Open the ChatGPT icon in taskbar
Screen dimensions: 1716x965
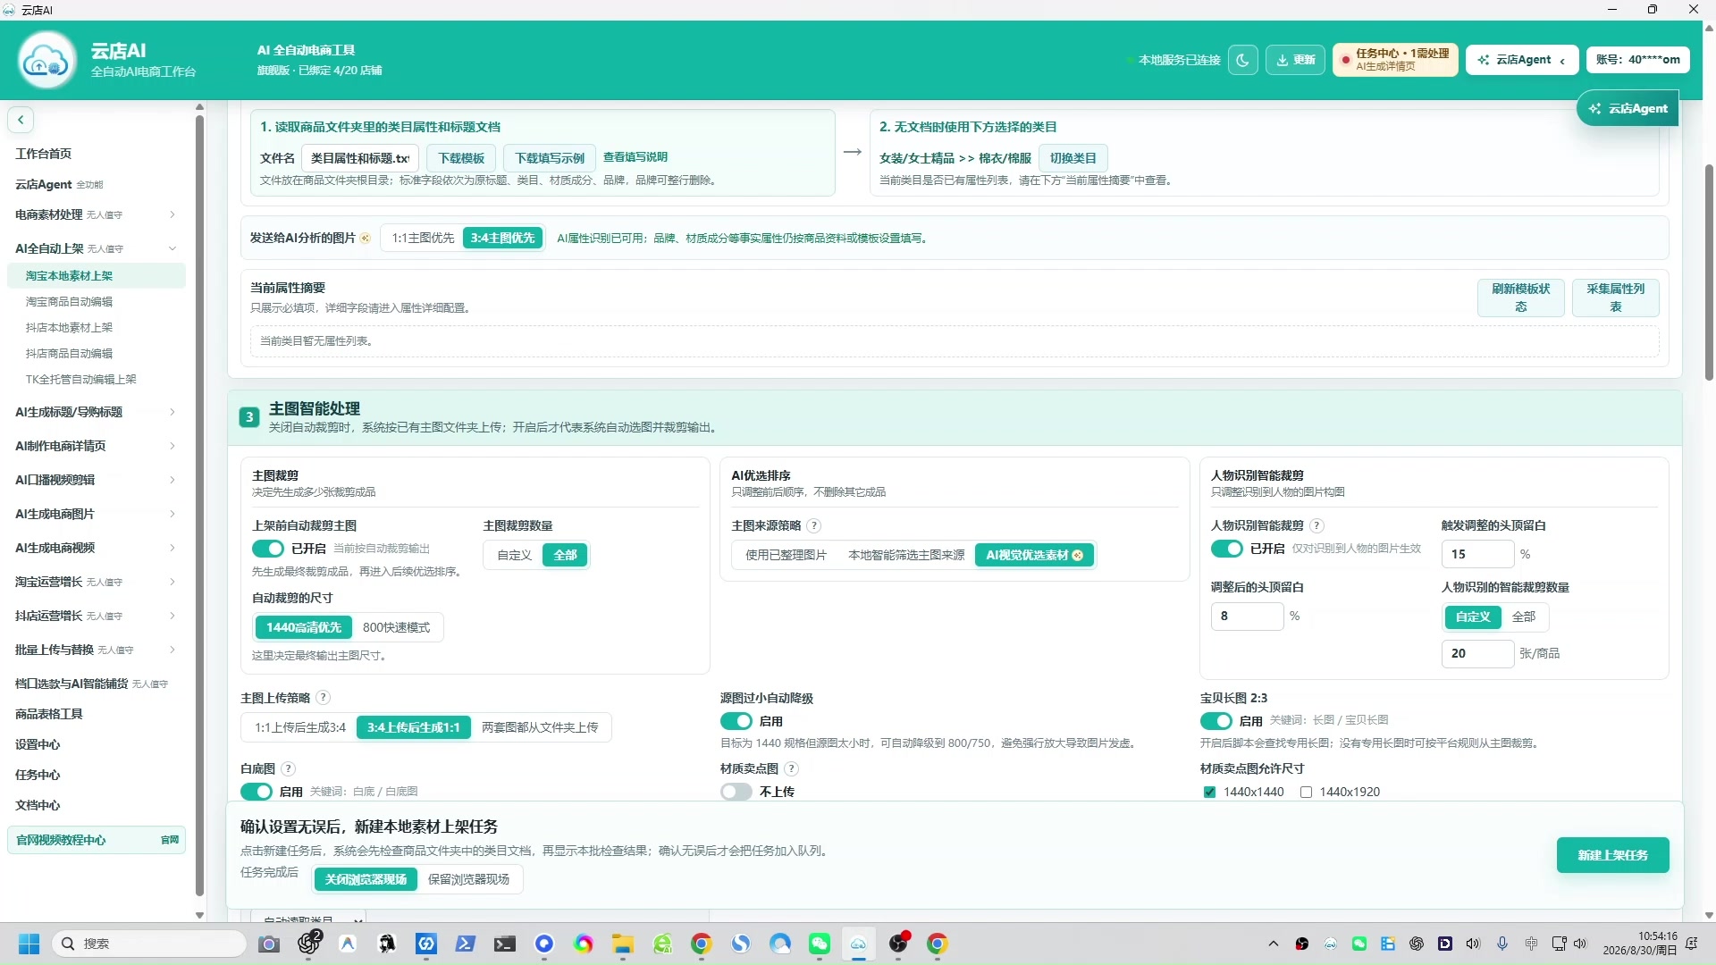pos(309,944)
